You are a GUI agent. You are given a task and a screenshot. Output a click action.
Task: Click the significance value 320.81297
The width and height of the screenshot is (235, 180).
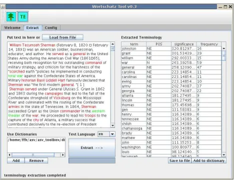184,48
